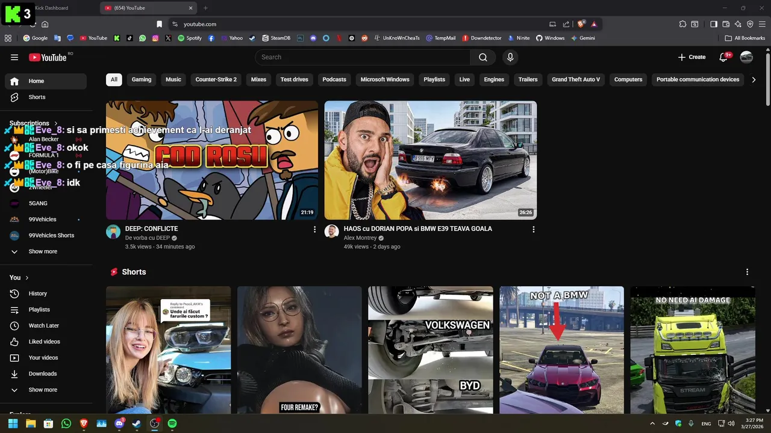The width and height of the screenshot is (771, 433).
Task: Click the De vorba cu DEEP channel avatar
Action: click(113, 232)
